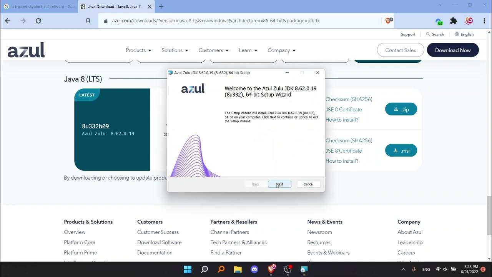Open About Azul footer link

click(410, 232)
